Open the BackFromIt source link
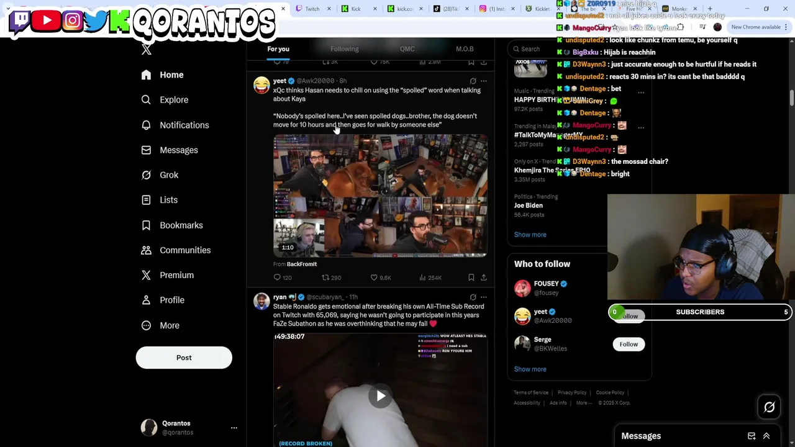Viewport: 795px width, 447px height. coord(302,264)
